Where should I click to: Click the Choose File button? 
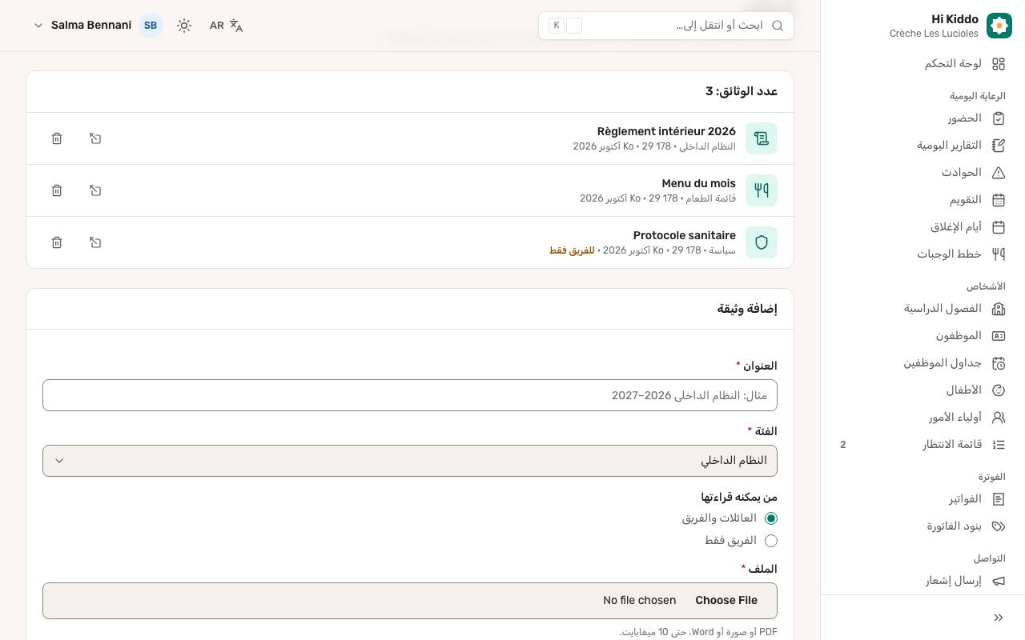[726, 601]
